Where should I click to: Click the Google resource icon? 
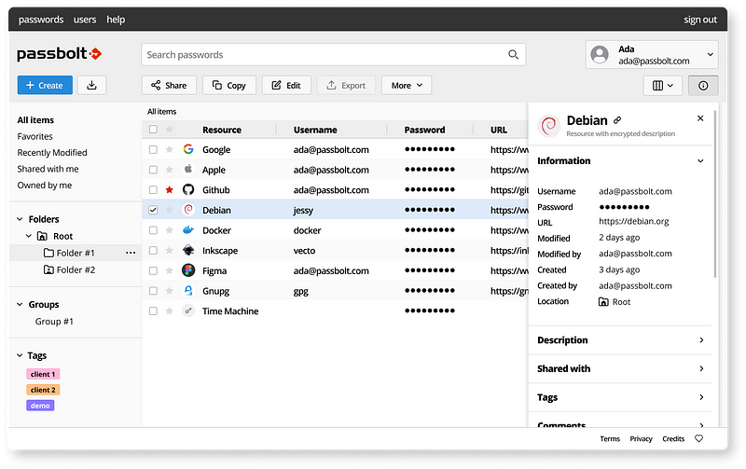[x=188, y=149]
